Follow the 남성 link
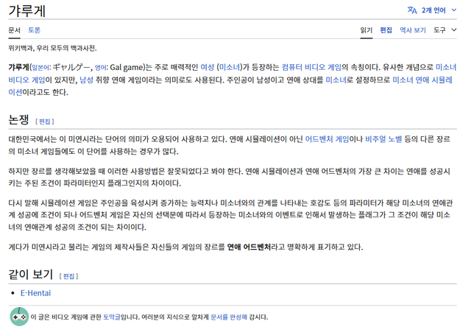 coord(87,80)
